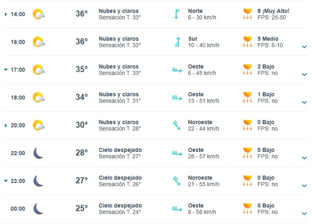Click the moon icon for 22:00

point(38,153)
